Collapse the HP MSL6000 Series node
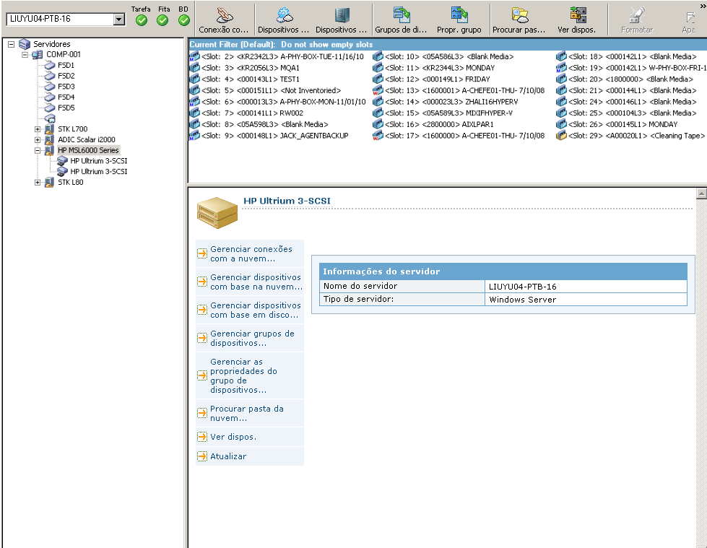Image resolution: width=707 pixels, height=548 pixels. [38, 150]
